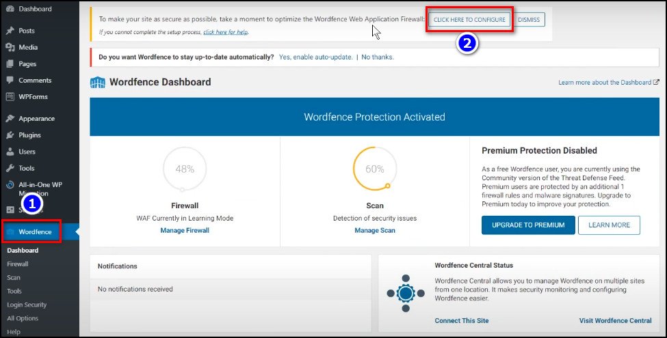Click the Wordfence fence logo beside heading
This screenshot has height=338, width=667.
[98, 83]
